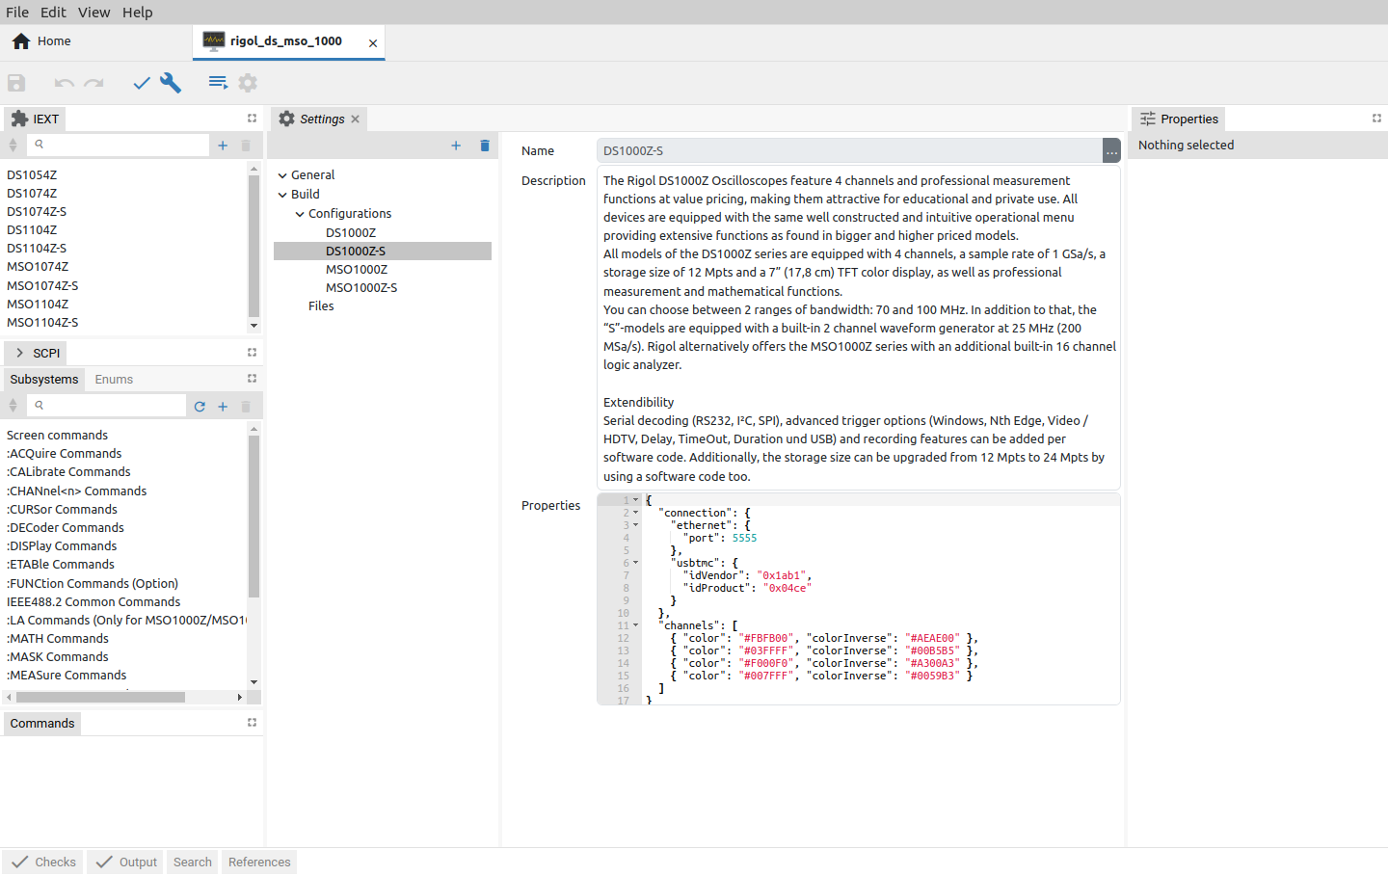Viewport: 1388px width, 876px height.
Task: Add a new item in IEXT panel
Action: click(x=223, y=146)
